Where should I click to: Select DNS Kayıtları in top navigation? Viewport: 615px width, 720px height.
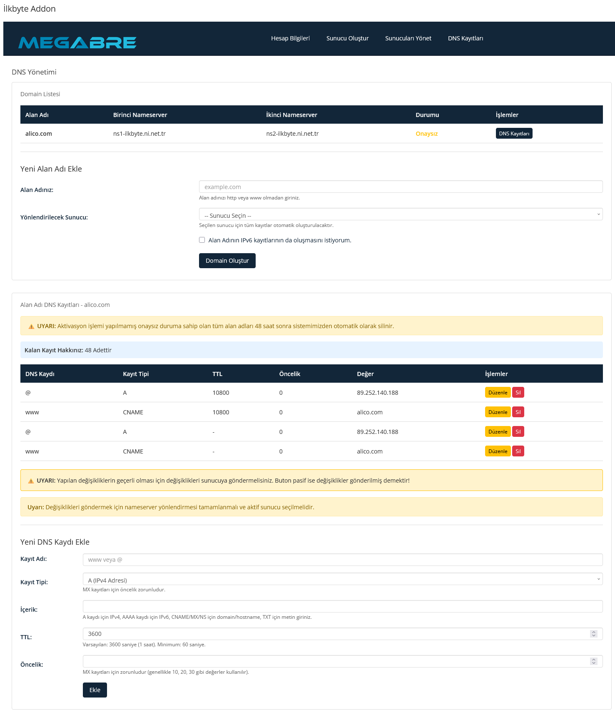pos(465,38)
